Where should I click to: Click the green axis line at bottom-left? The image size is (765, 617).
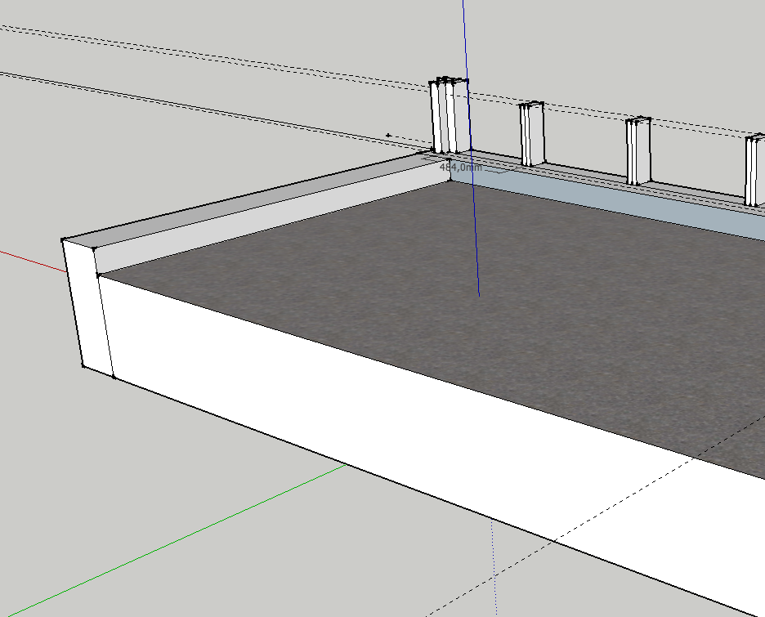[163, 546]
